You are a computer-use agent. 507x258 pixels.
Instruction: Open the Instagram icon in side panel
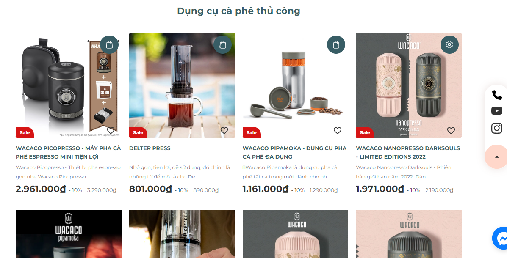497,128
